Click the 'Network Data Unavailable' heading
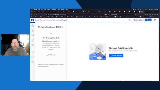The width and height of the screenshot is (160, 90). point(121,48)
